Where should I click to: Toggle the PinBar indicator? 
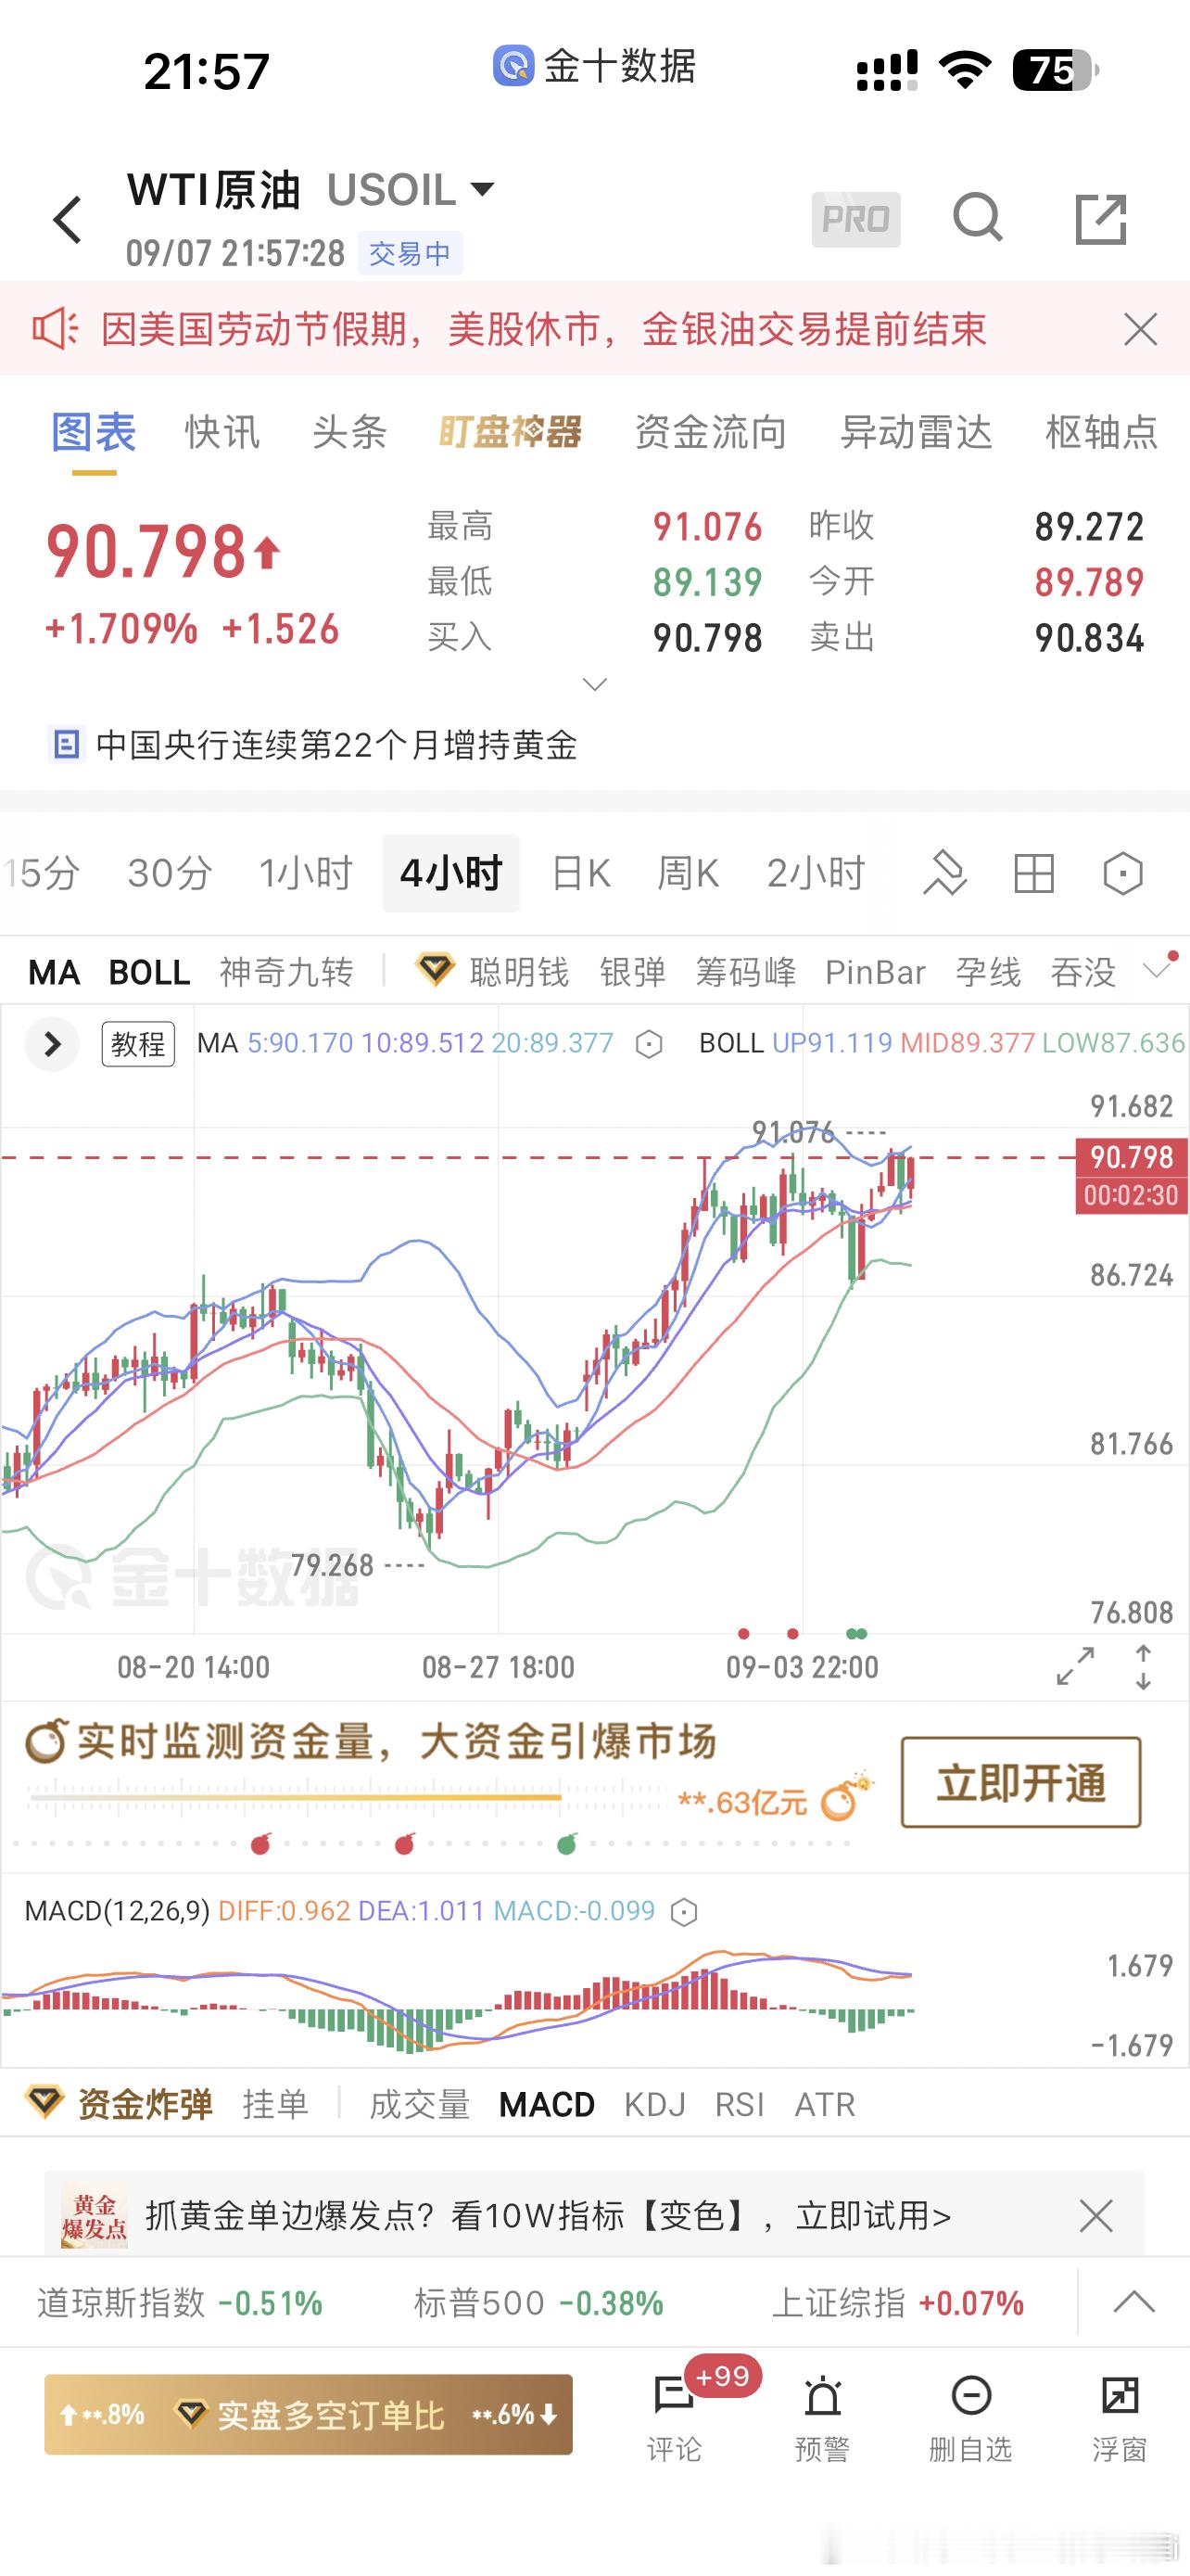pos(875,972)
